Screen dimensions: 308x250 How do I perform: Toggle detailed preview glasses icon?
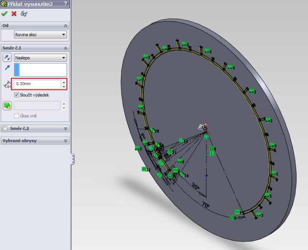point(24,14)
